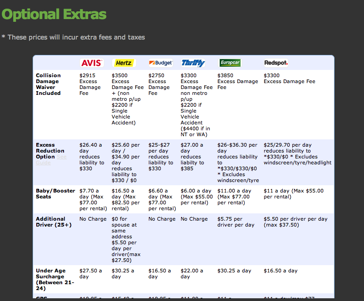Screen dimensions: 364x301
Task: Click the Baby/Booster Seats row label
Action: click(x=55, y=194)
